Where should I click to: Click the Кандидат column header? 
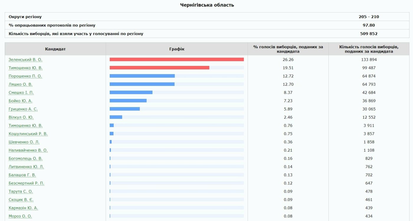pos(55,49)
